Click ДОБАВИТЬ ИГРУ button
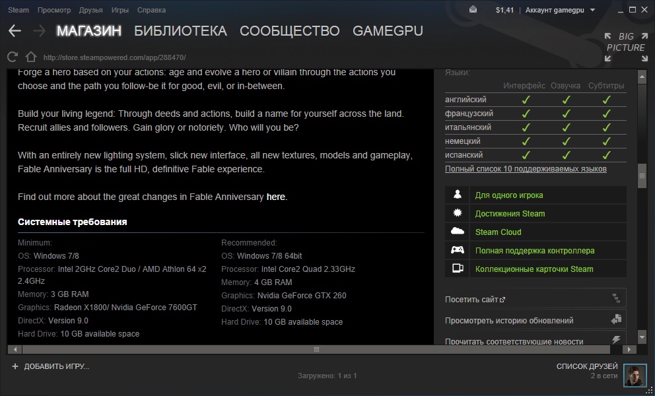The width and height of the screenshot is (655, 396). (x=51, y=366)
